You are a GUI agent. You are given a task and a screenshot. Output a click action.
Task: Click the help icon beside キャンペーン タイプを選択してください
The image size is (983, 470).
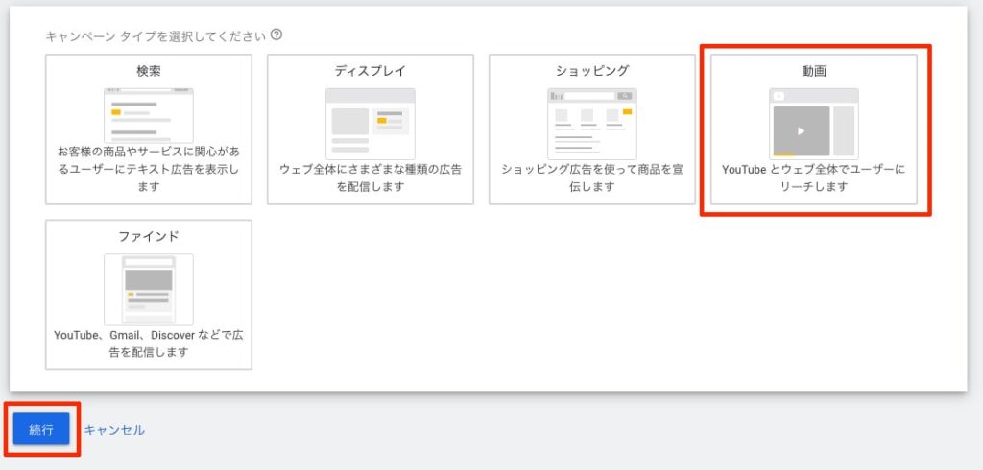pyautogui.click(x=276, y=35)
